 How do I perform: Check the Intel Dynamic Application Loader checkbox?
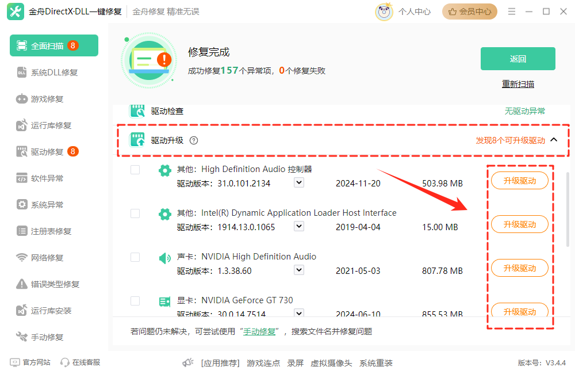pyautogui.click(x=135, y=213)
